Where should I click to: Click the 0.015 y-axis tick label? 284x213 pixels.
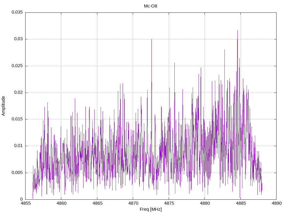click(x=17, y=119)
